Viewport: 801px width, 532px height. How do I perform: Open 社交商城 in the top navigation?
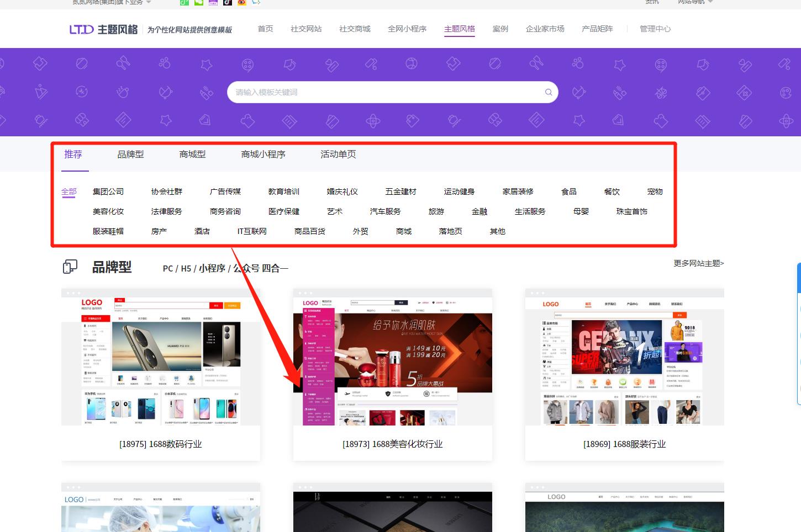355,29
